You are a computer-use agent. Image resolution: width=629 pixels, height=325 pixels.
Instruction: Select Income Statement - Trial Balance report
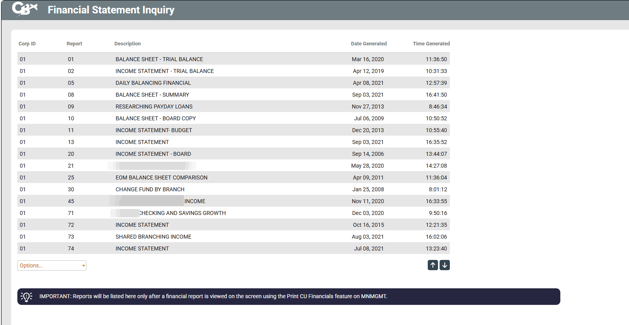click(x=165, y=71)
